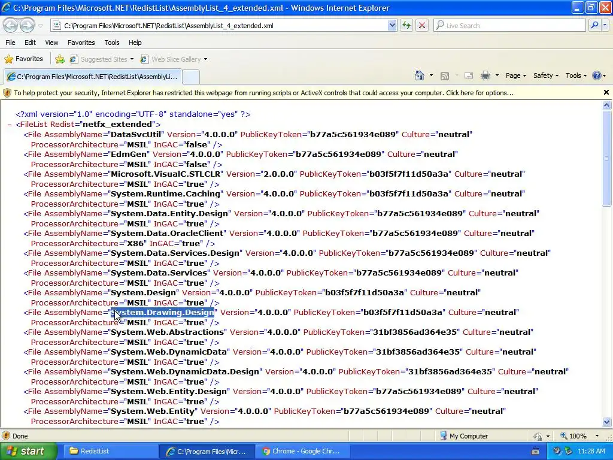The height and width of the screenshot is (460, 613).
Task: Click the Web Slice Gallery link
Action: 176,59
